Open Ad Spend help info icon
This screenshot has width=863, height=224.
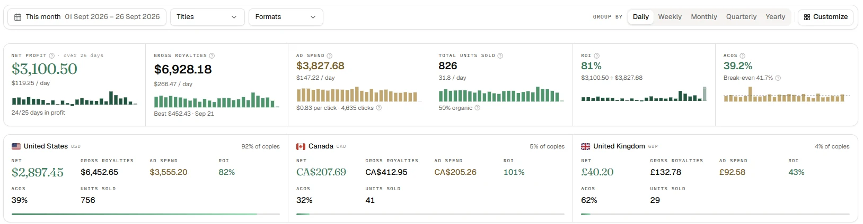click(x=330, y=55)
